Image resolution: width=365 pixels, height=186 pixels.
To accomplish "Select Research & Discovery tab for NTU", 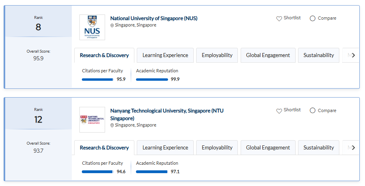I will point(104,147).
